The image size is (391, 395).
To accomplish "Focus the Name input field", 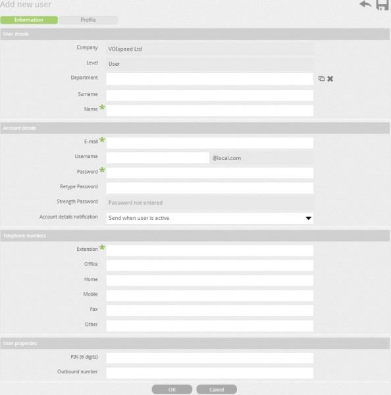I will pos(209,111).
